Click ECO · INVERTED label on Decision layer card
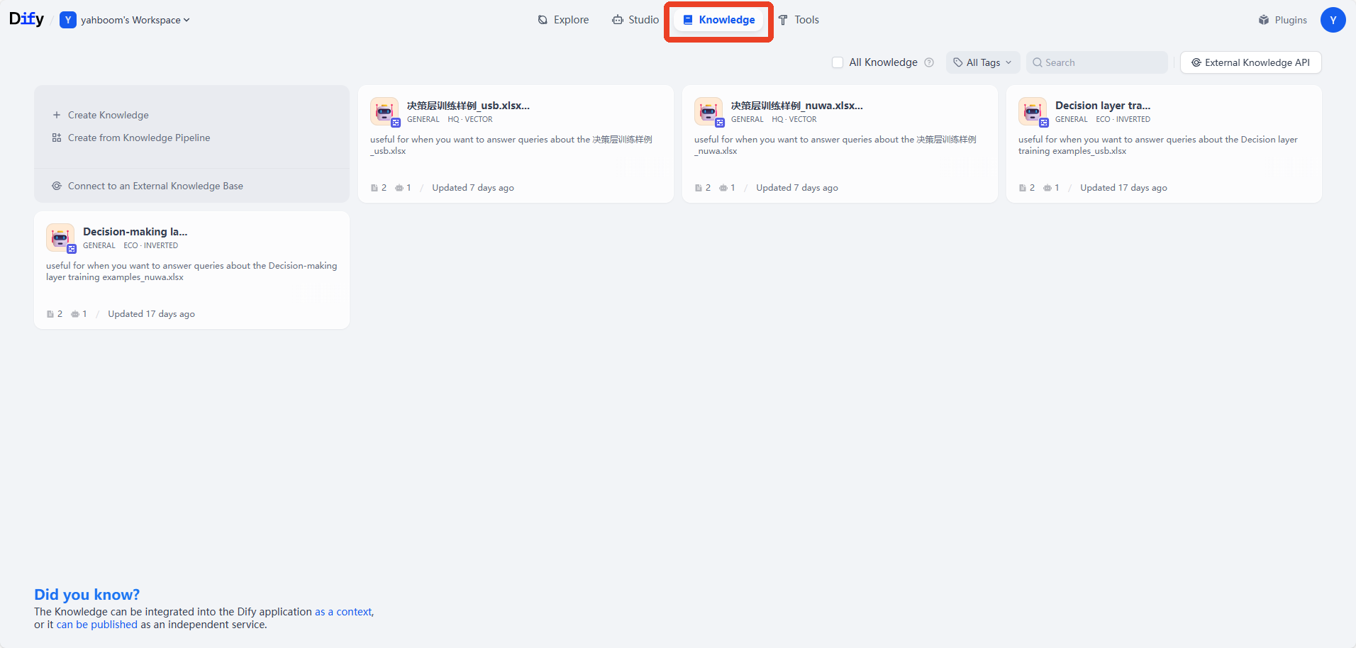The width and height of the screenshot is (1356, 648). tap(1123, 119)
